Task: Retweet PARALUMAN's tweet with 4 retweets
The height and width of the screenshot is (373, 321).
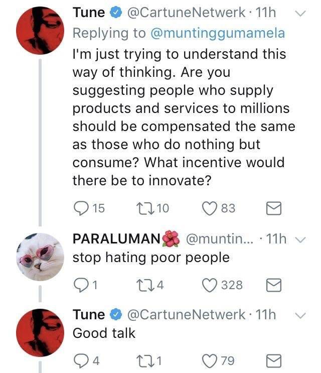Action: [145, 285]
